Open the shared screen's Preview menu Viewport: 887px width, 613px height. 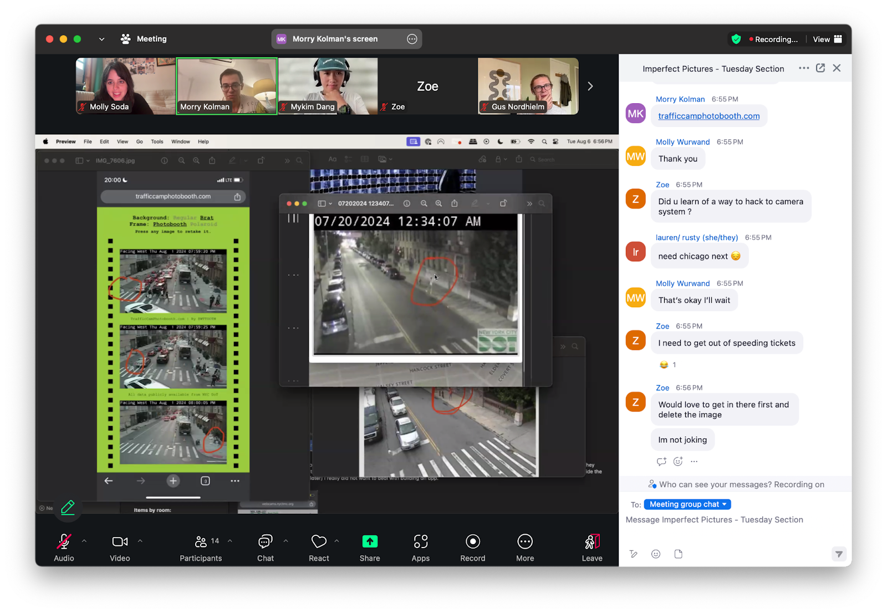pos(66,141)
